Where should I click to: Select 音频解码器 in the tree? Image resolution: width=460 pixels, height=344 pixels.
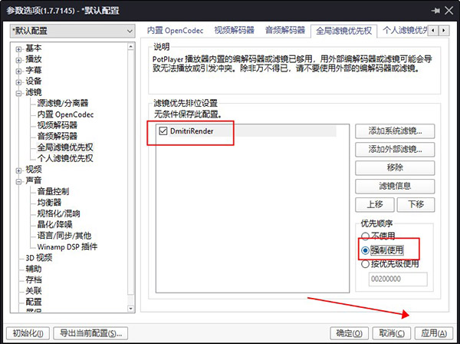[58, 136]
